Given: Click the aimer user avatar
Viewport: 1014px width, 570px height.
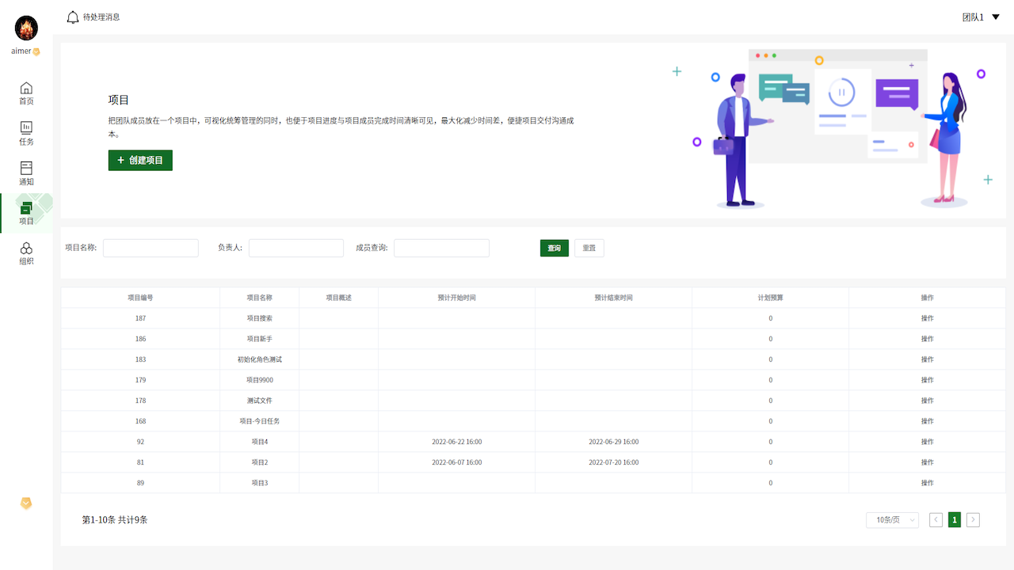Looking at the screenshot, I should point(26,28).
